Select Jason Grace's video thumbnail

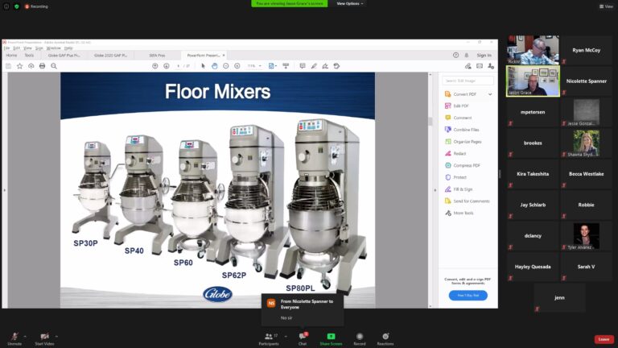[x=533, y=81]
